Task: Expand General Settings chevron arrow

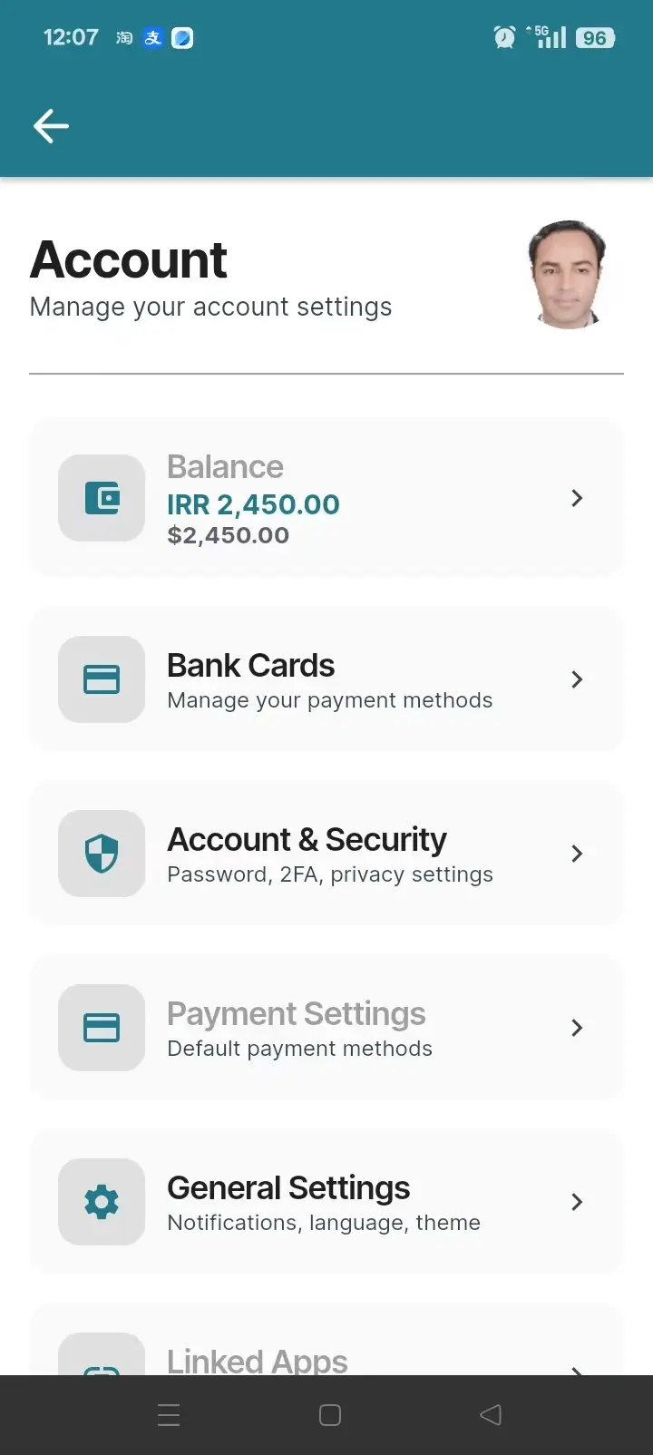Action: [x=577, y=1202]
